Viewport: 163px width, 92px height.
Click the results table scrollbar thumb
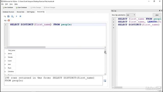105,52
